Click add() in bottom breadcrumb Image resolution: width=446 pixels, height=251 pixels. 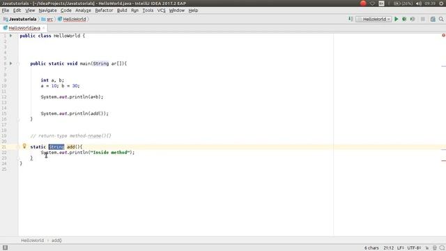tap(56, 240)
